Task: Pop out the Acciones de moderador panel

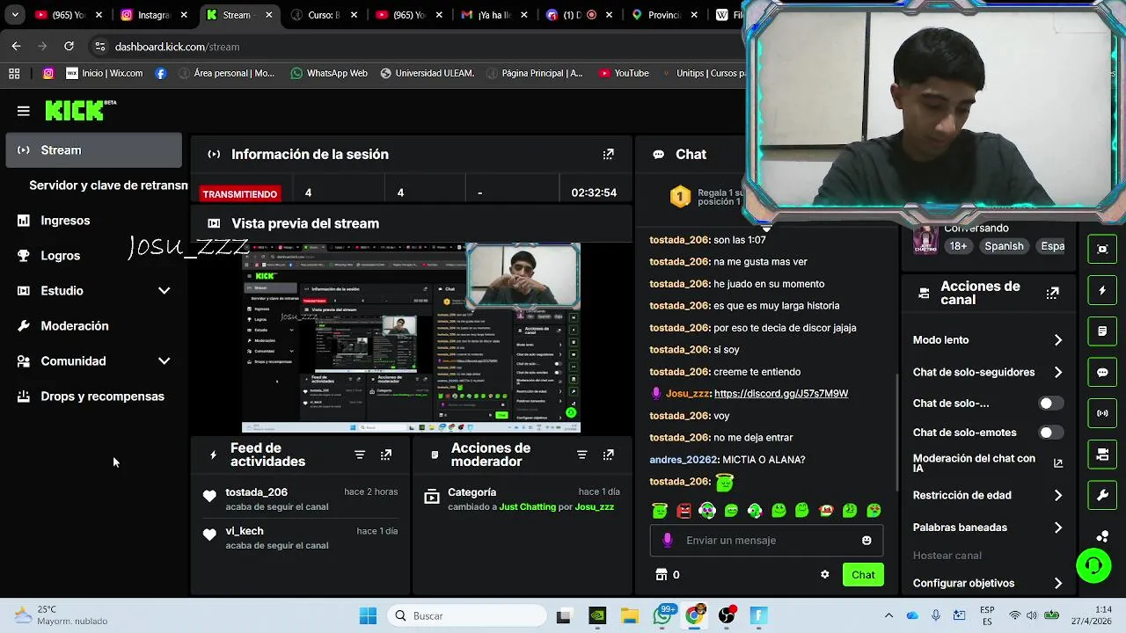Action: (608, 455)
